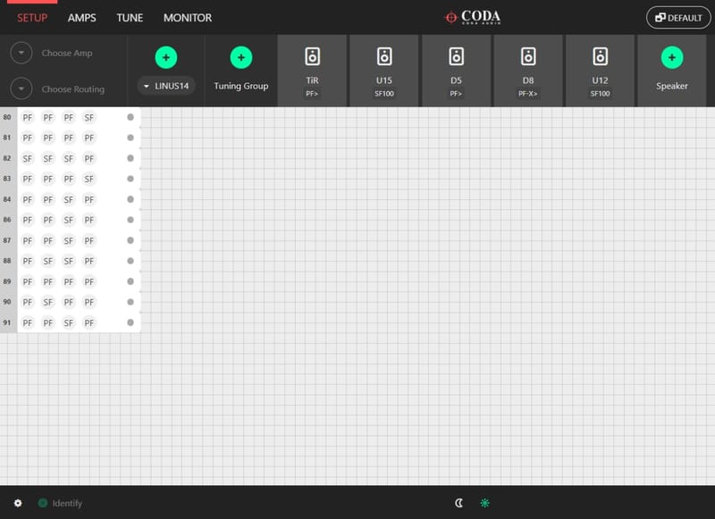715x519 pixels.
Task: Select the D5 speaker preset
Action: coord(456,57)
